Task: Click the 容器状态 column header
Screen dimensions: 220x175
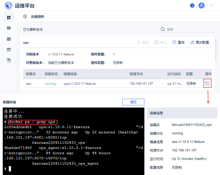Action: [51, 74]
